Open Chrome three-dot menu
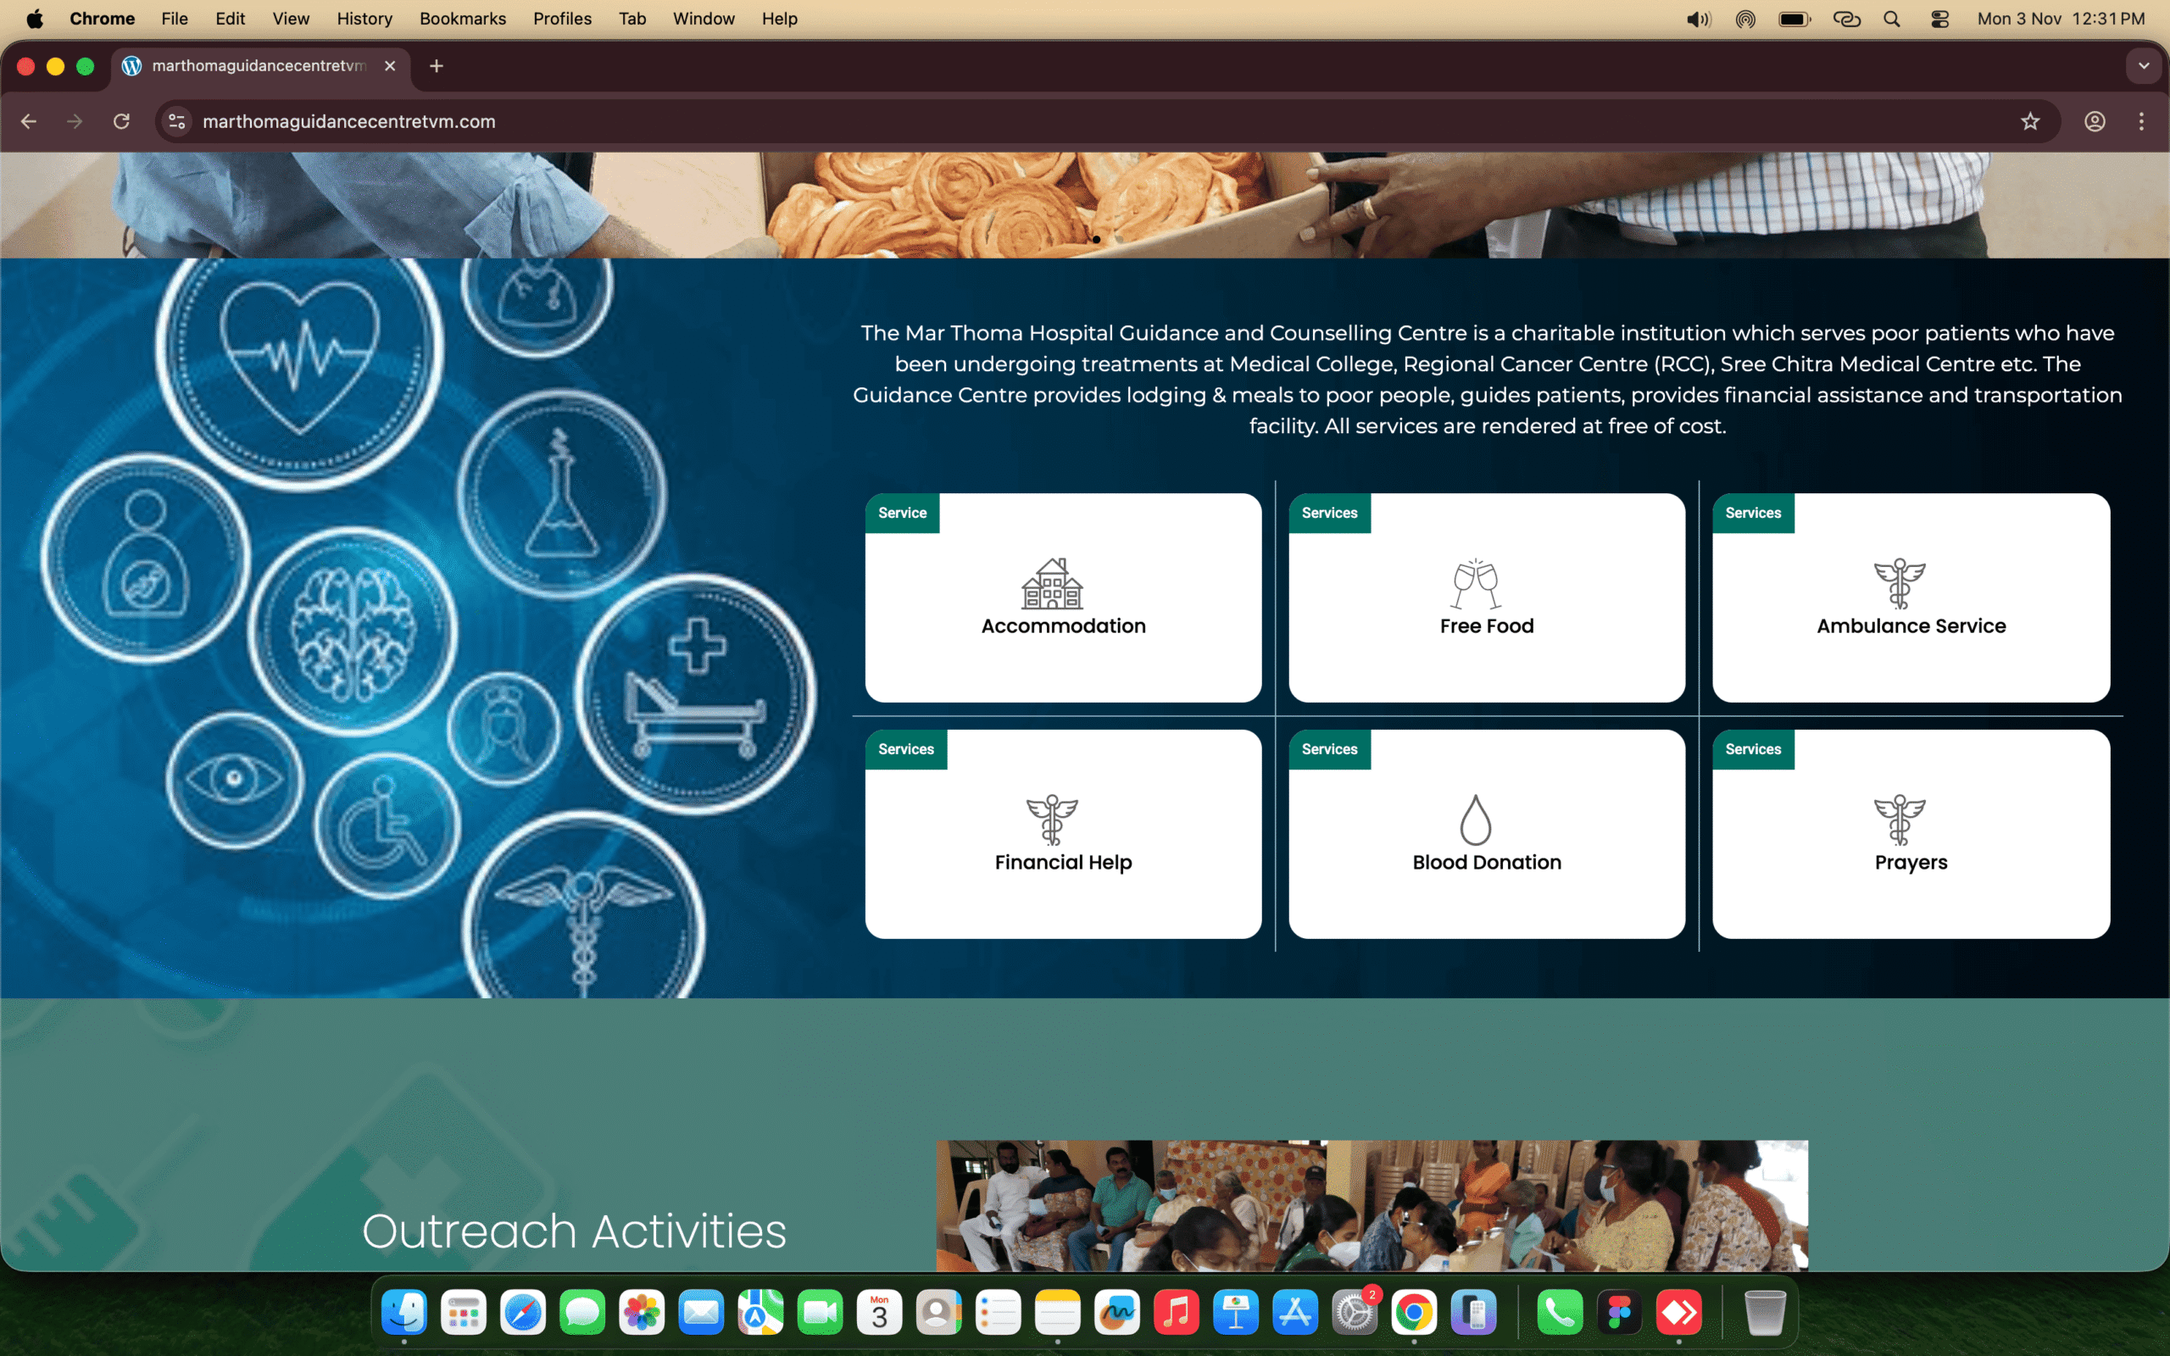 pyautogui.click(x=2141, y=121)
